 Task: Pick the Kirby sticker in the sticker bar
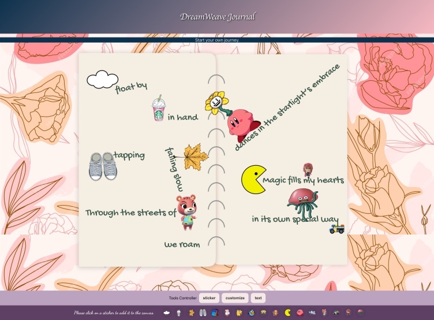pyautogui.click(x=300, y=313)
